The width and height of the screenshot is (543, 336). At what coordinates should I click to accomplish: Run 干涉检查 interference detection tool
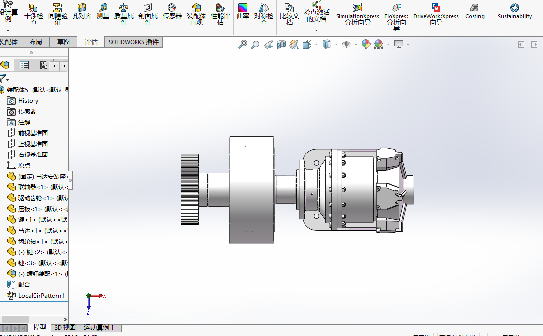tap(34, 14)
